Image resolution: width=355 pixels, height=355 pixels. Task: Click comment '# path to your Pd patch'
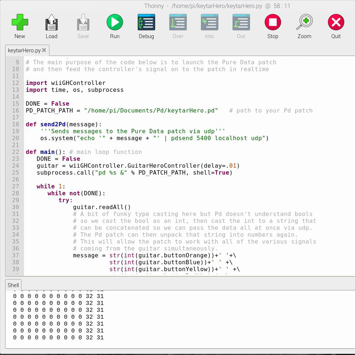[271, 110]
